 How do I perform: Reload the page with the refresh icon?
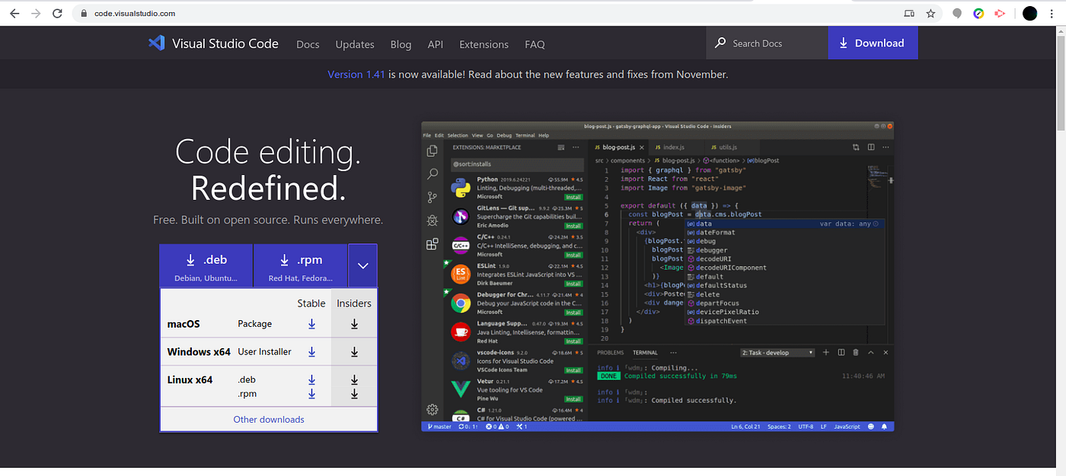coord(58,14)
